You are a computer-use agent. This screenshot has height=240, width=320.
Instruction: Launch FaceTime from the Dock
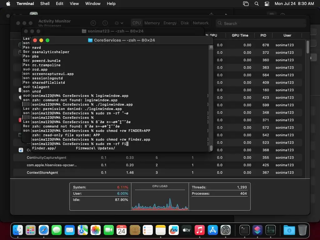tap(108, 230)
